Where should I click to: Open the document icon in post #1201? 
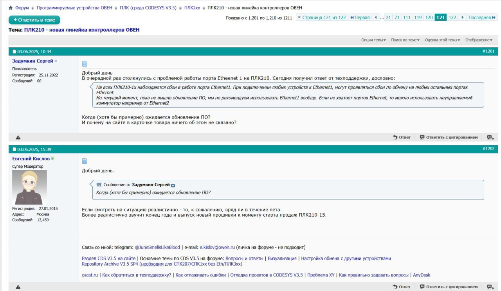85,64
